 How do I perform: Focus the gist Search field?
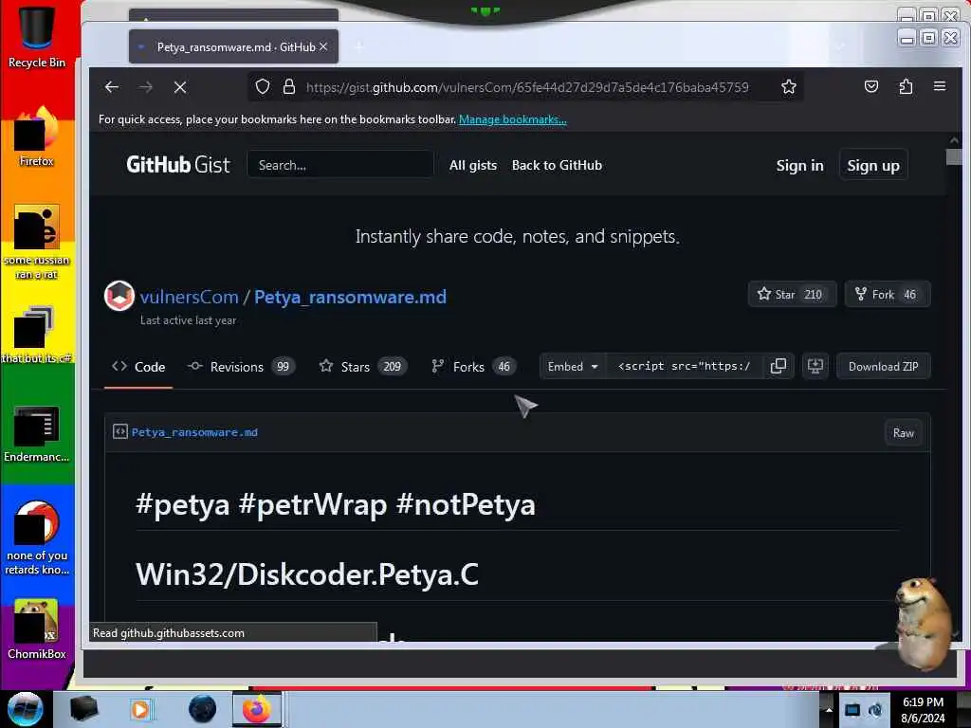point(340,165)
